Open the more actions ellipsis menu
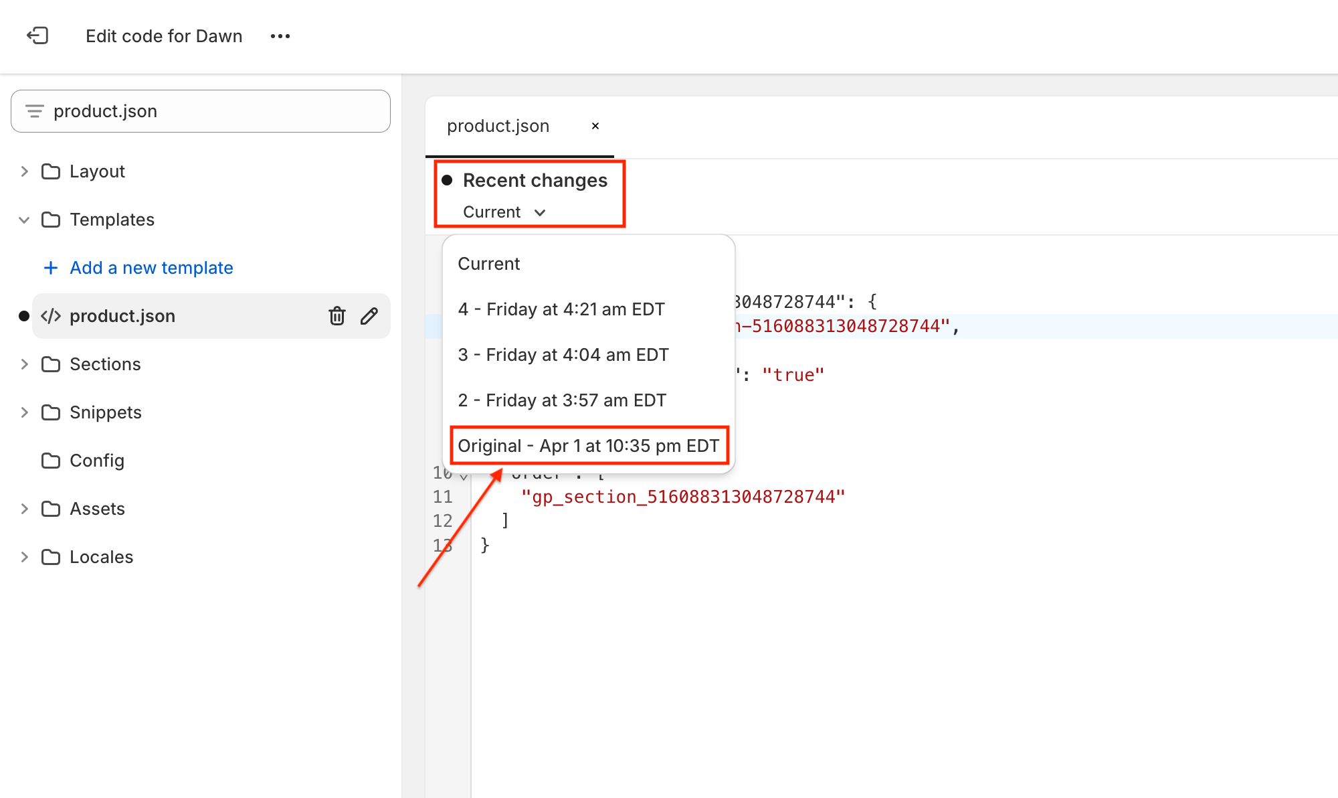 pyautogui.click(x=280, y=36)
